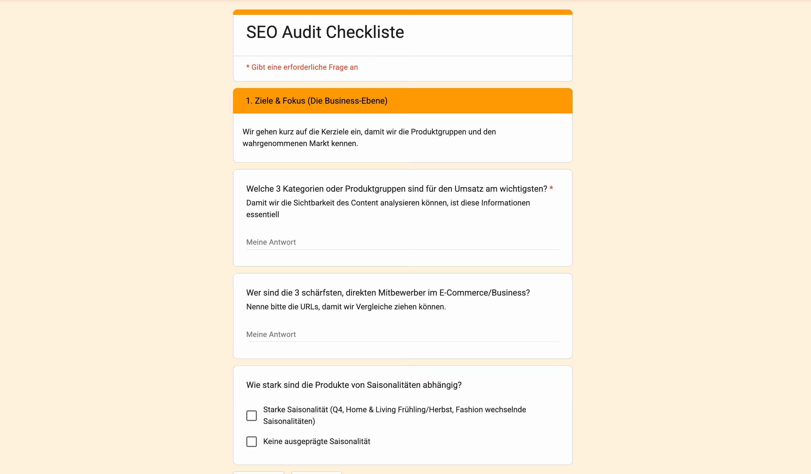Click the SEO Audit Checkliste form title
The height and width of the screenshot is (474, 811).
(325, 32)
